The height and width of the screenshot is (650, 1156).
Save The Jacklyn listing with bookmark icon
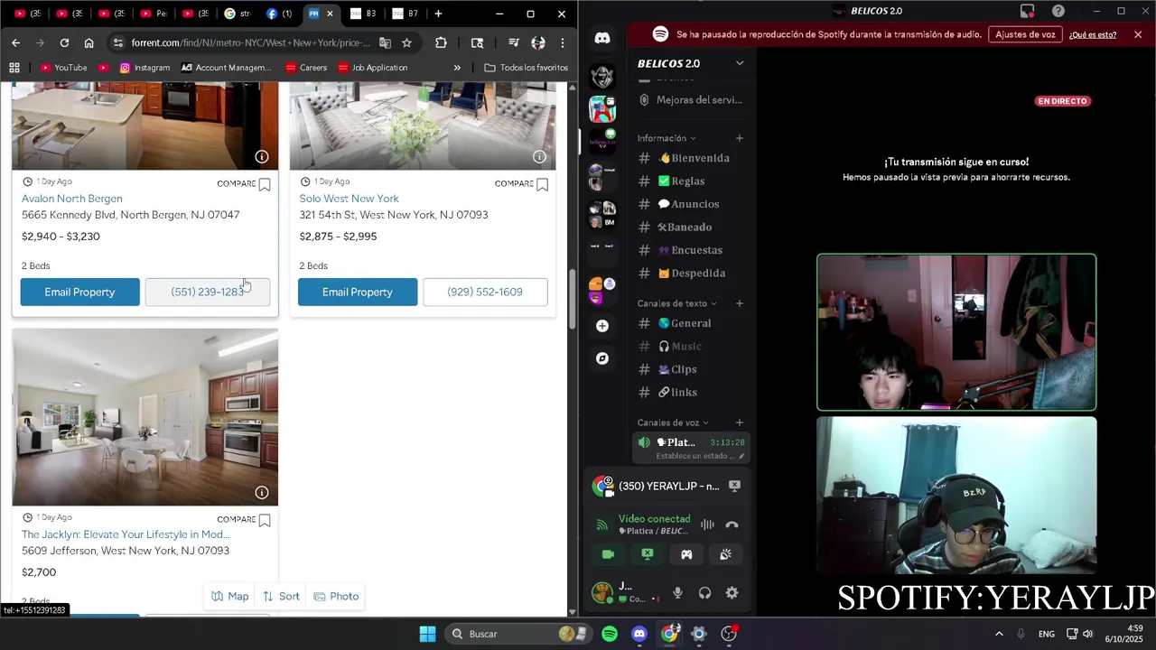(265, 521)
